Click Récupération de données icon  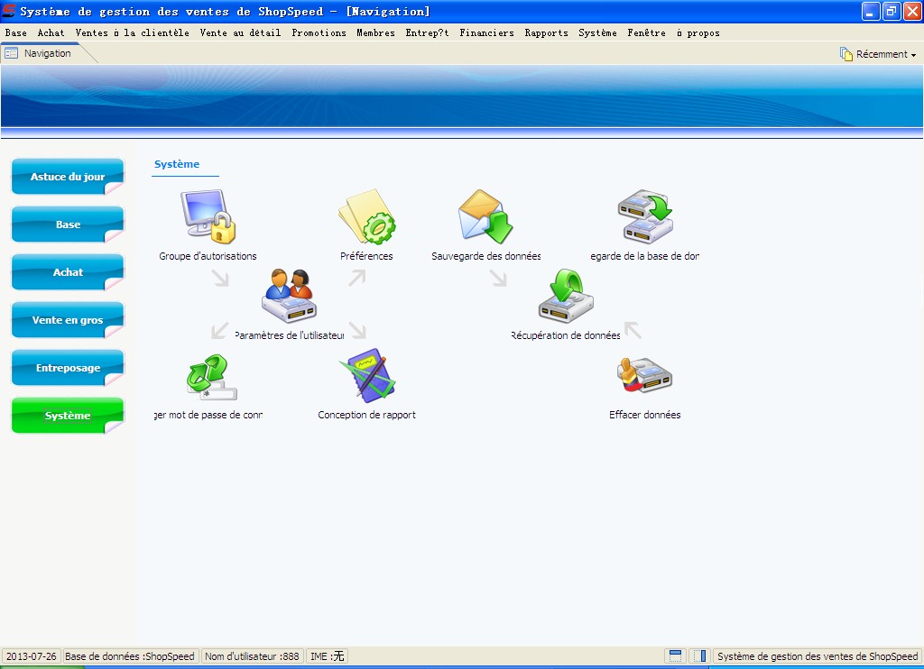click(x=566, y=297)
